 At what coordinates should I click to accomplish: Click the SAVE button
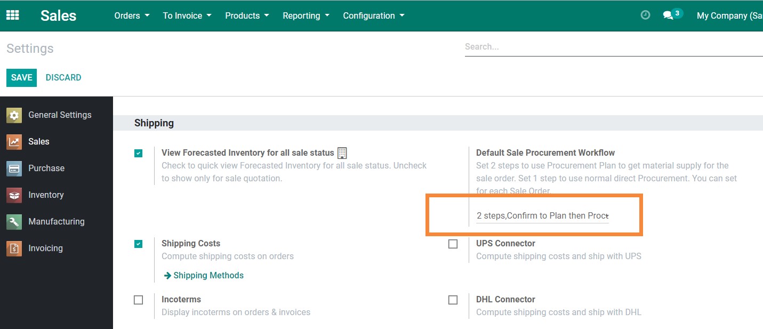21,77
